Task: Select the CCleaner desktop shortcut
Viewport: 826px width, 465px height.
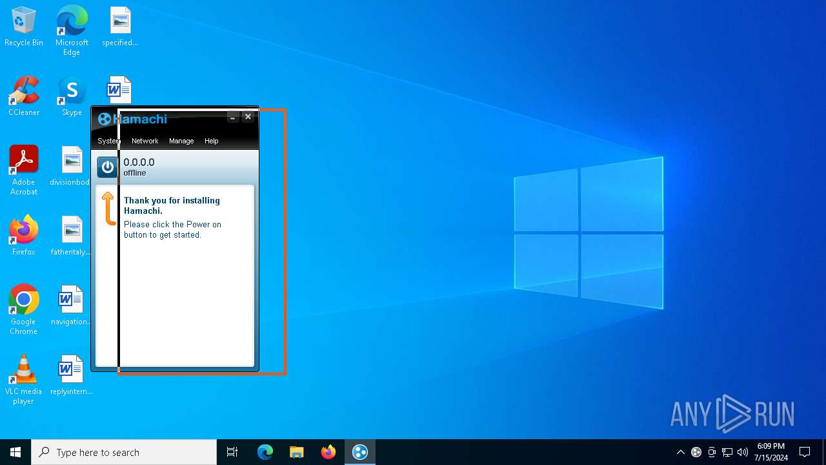Action: click(x=24, y=96)
